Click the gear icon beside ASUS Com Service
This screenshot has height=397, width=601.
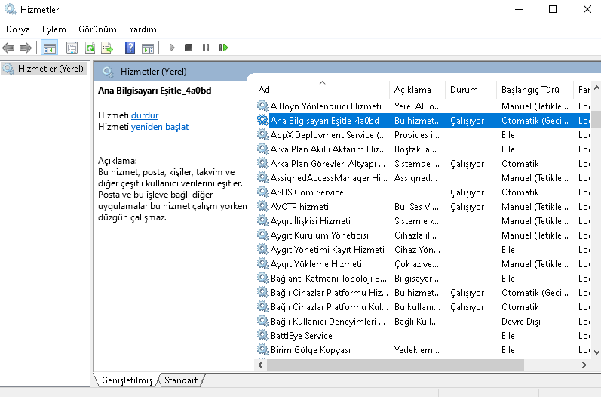(x=262, y=192)
